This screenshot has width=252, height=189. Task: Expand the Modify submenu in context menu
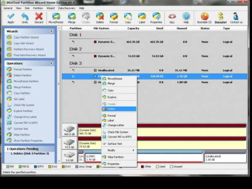[x=119, y=150]
